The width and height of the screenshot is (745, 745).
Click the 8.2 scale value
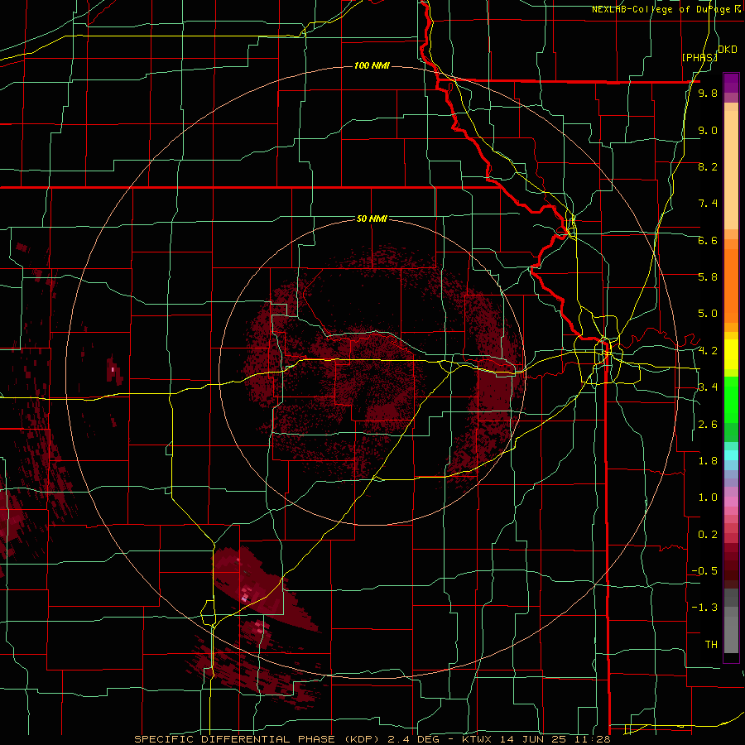(708, 166)
